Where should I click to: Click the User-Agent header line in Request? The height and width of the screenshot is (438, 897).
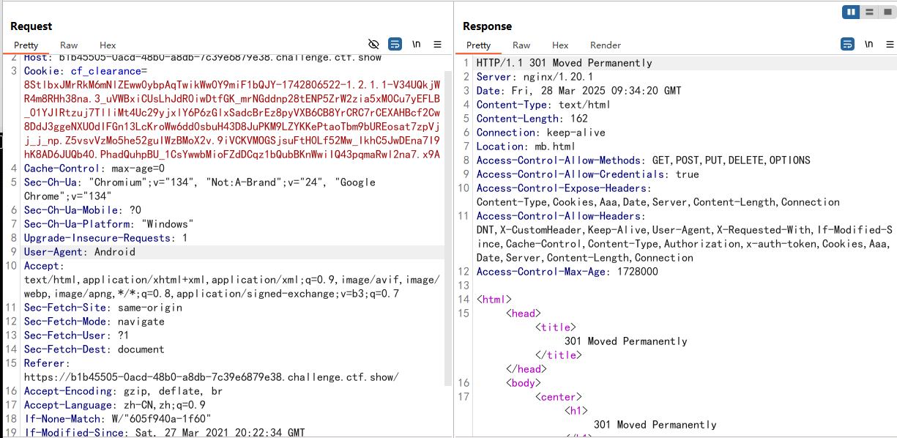(79, 252)
